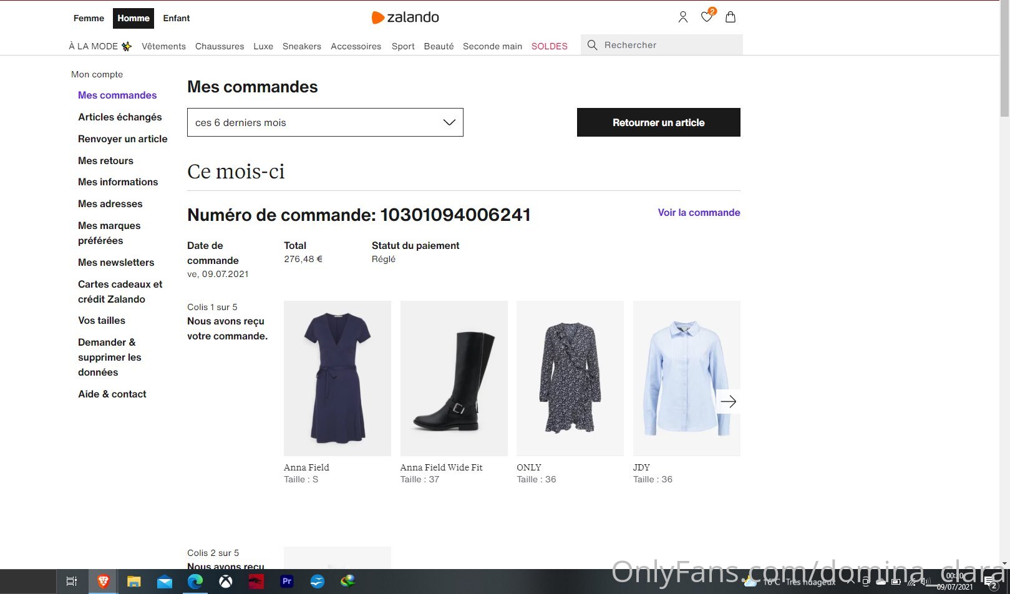Screen dimensions: 1010x594
Task: Open Brave browser from taskbar
Action: coord(103,582)
